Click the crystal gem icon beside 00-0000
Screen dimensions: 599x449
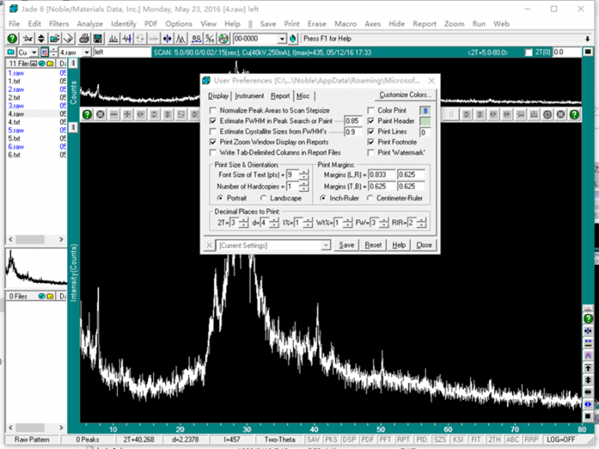(x=293, y=38)
